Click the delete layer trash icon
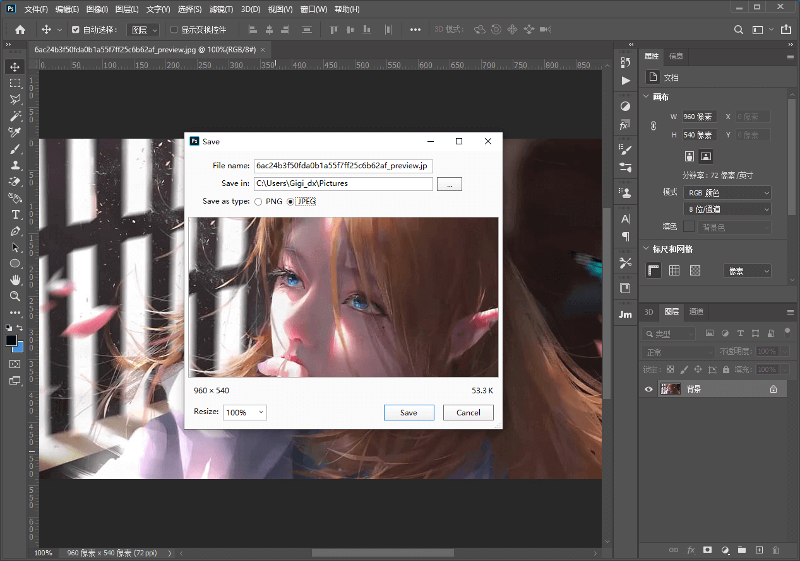 (776, 550)
